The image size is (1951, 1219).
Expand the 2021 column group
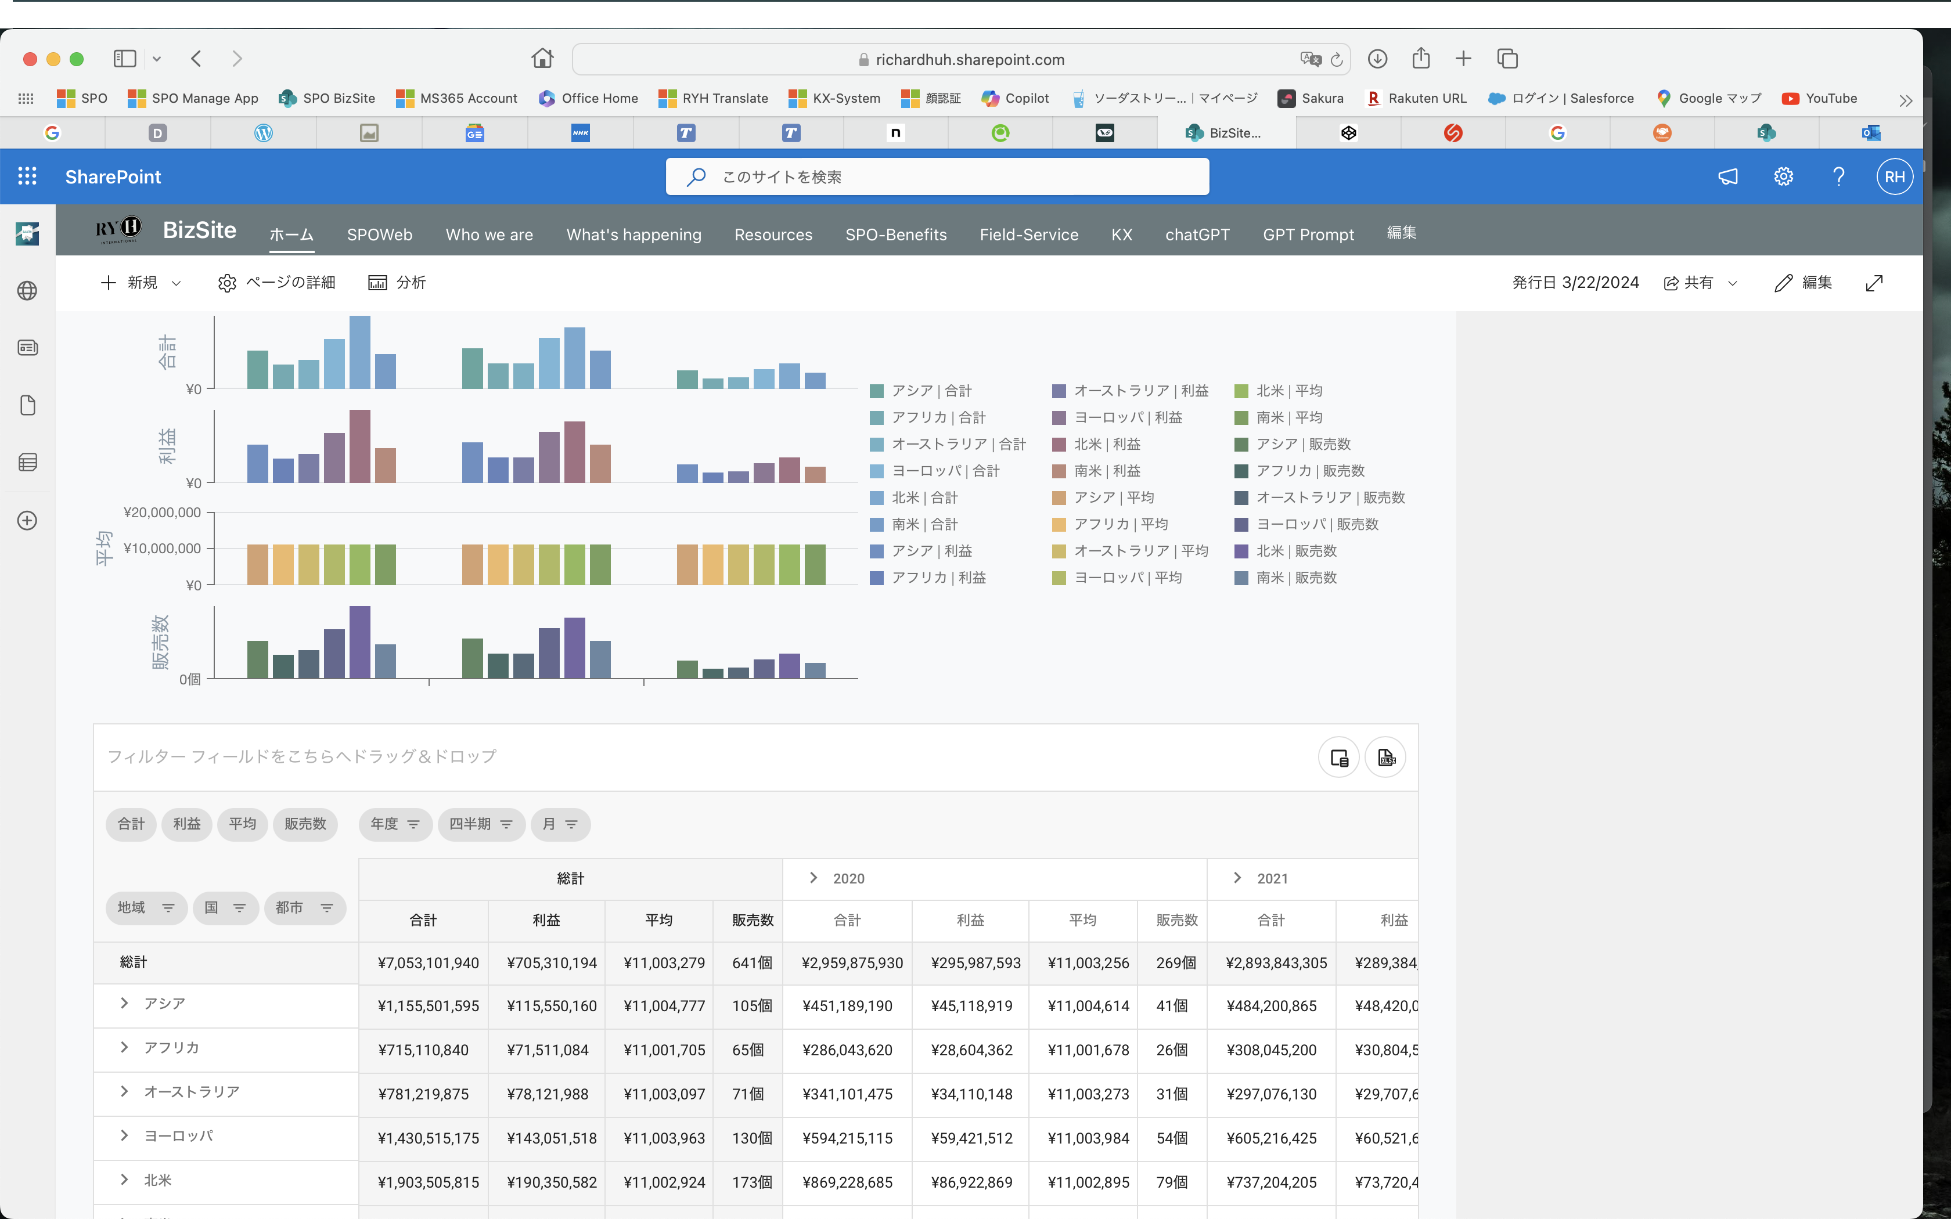coord(1237,878)
